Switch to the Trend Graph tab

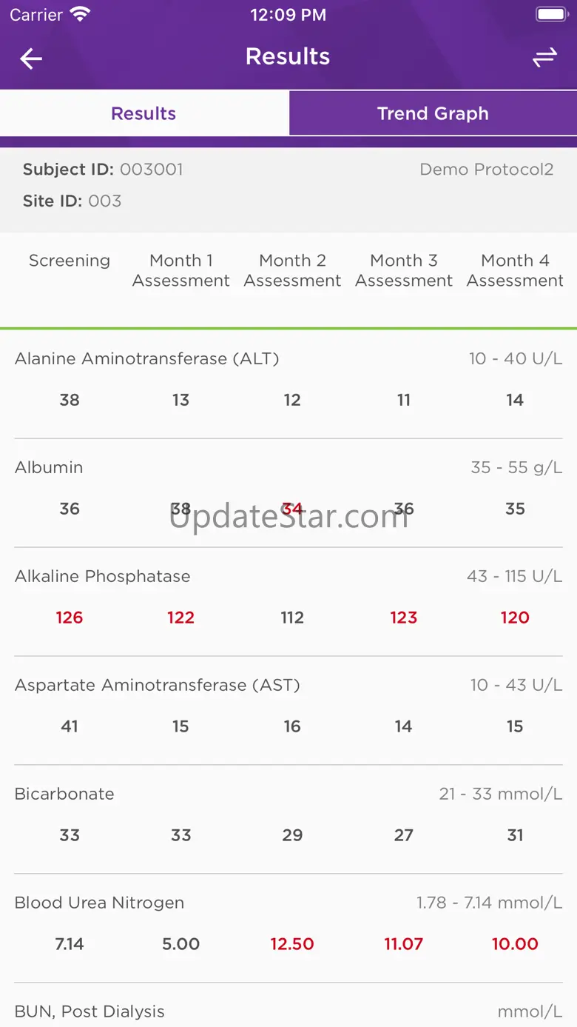433,113
